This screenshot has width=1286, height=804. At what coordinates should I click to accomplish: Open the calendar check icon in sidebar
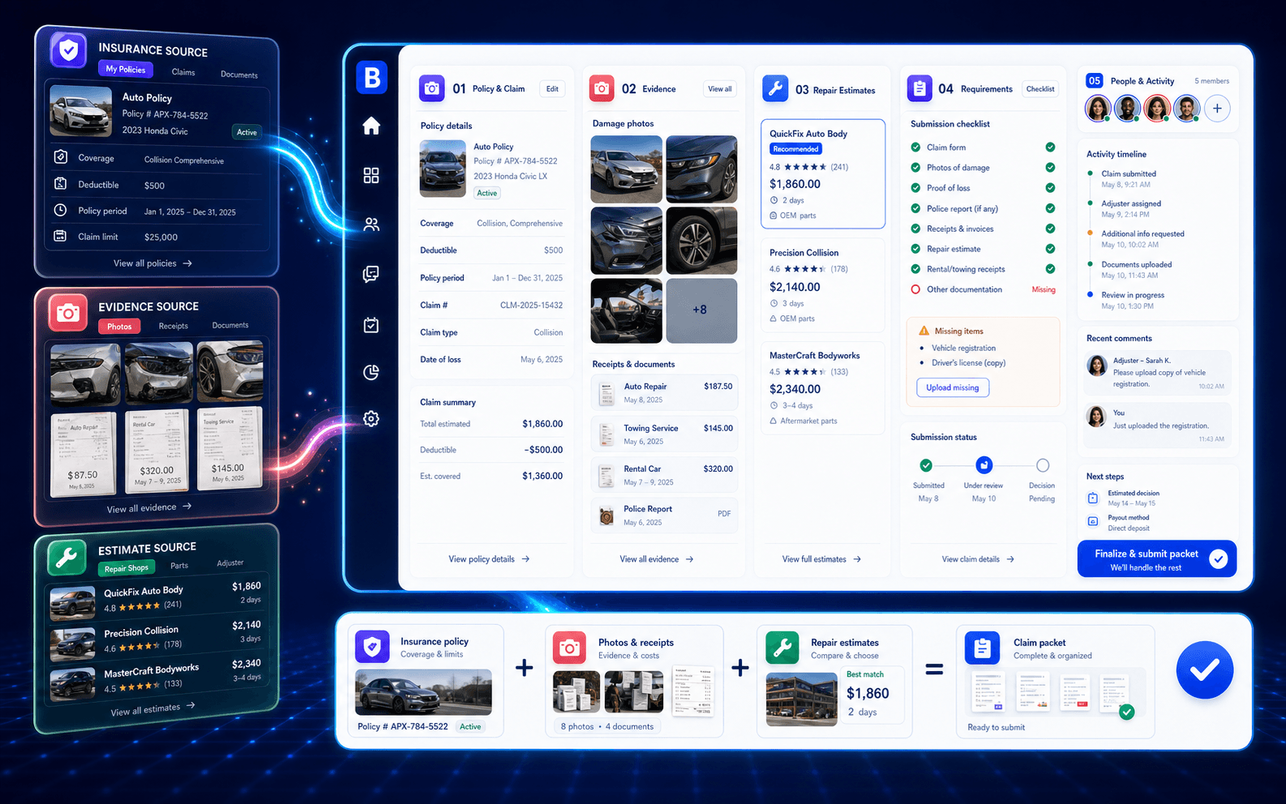371,325
